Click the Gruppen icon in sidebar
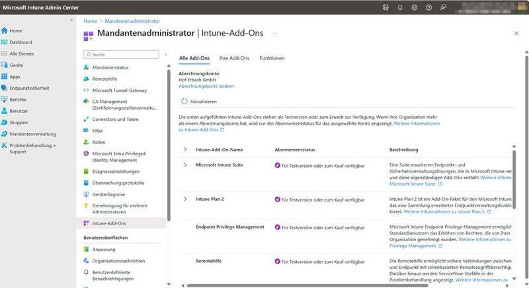529x288 pixels. pos(5,122)
